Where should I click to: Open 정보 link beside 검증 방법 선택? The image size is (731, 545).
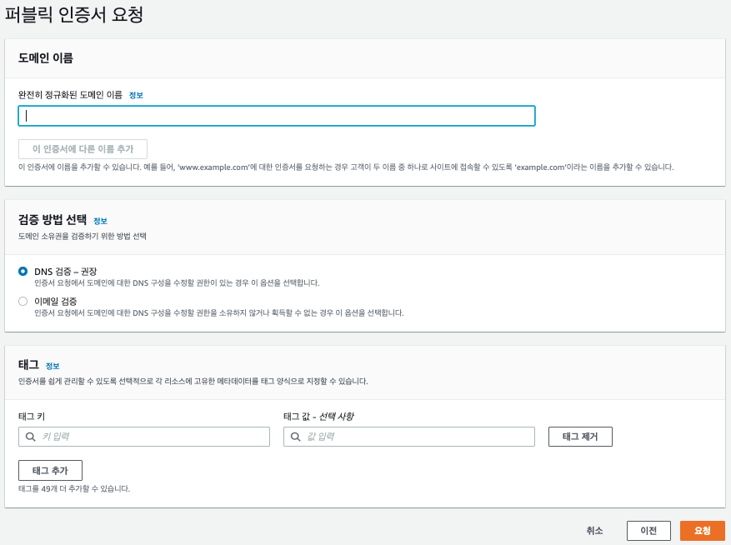click(x=100, y=221)
